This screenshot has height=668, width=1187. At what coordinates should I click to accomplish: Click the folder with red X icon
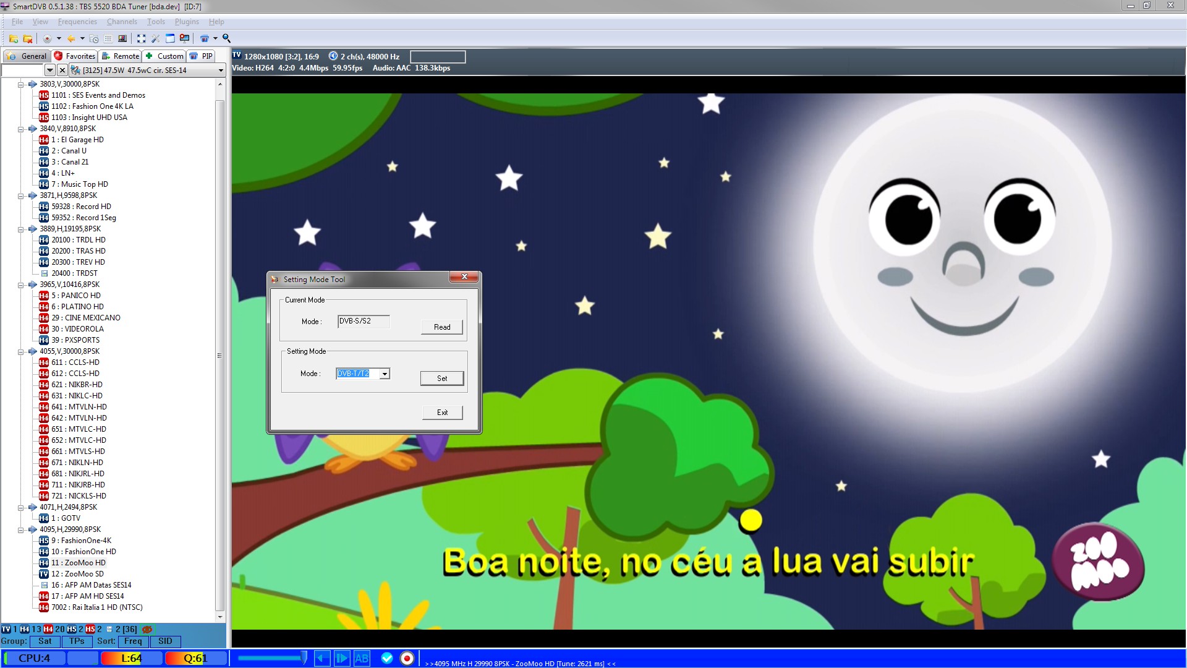[x=28, y=38]
